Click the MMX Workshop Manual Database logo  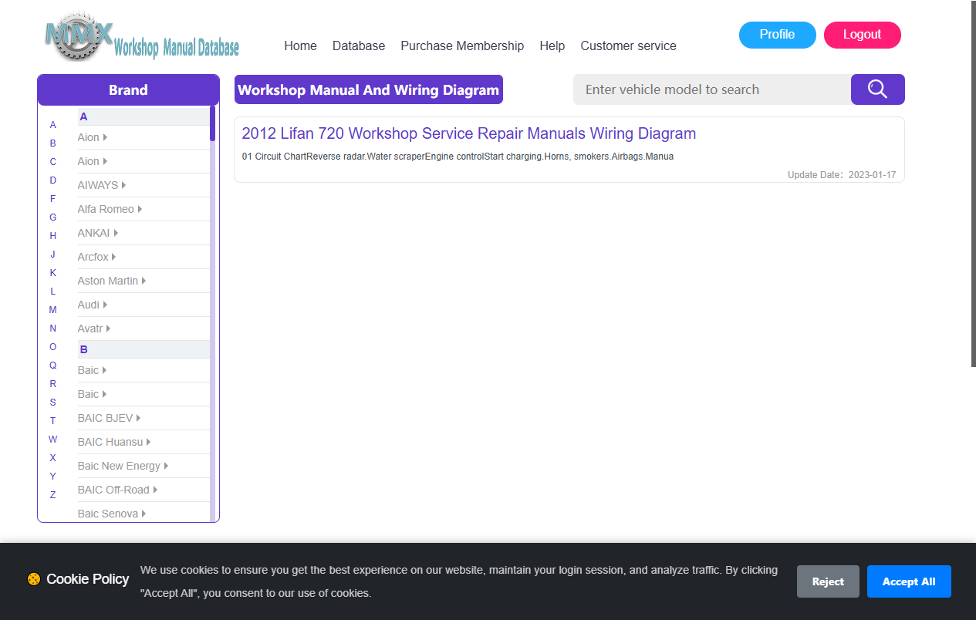[x=142, y=37]
